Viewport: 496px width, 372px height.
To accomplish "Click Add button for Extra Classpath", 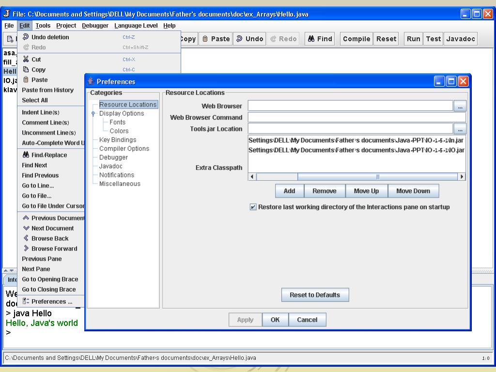I will (290, 191).
